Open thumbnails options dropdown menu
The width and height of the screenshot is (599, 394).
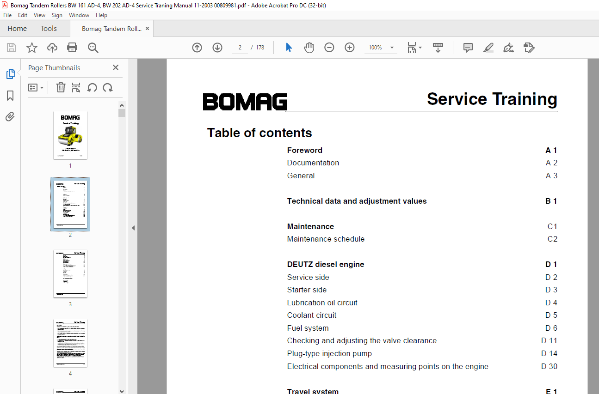(36, 87)
